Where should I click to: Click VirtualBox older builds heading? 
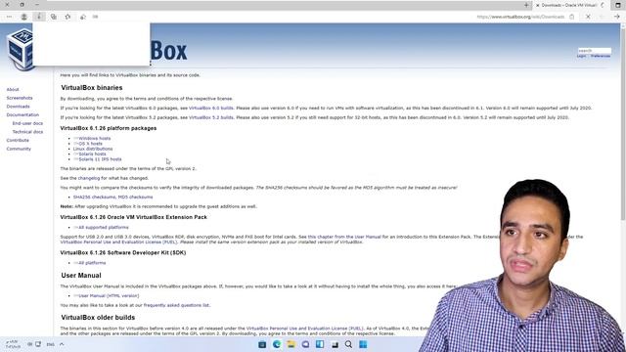[98, 318]
